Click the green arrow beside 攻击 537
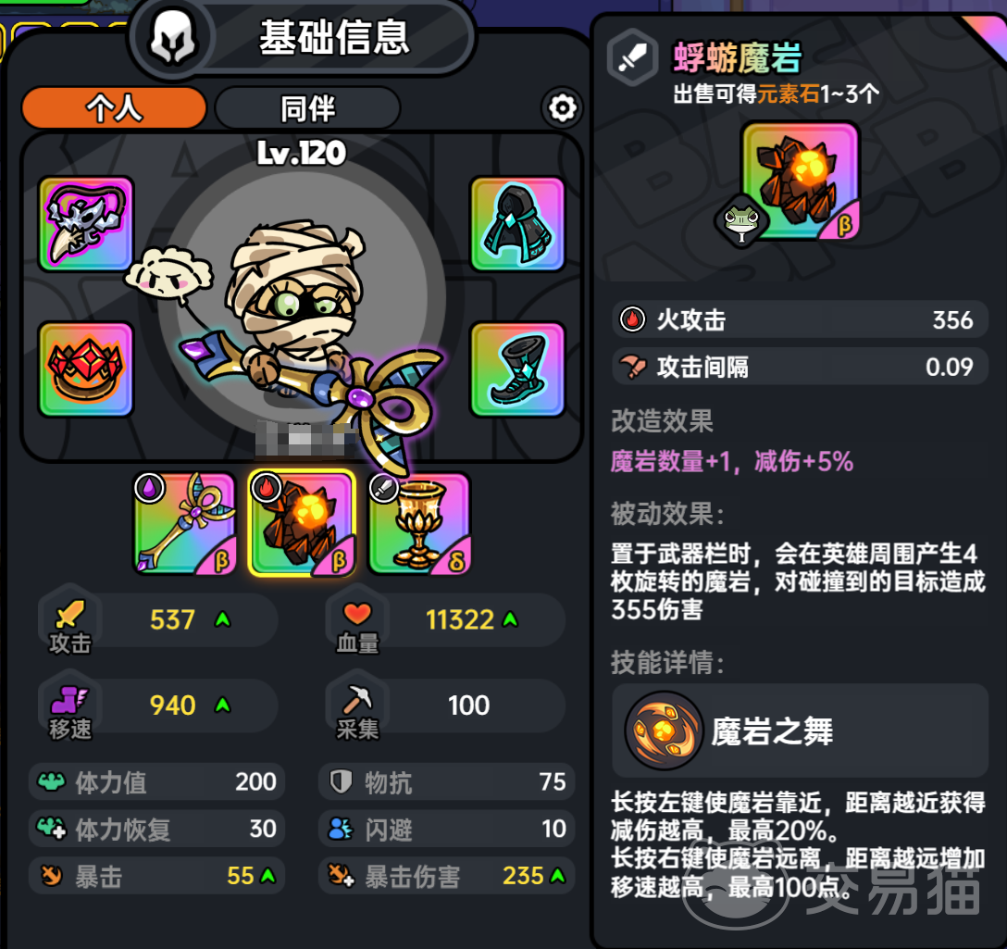 click(223, 619)
